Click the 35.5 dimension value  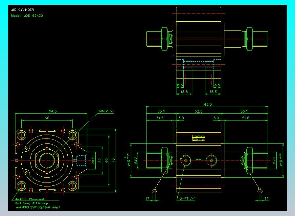[x=161, y=111]
